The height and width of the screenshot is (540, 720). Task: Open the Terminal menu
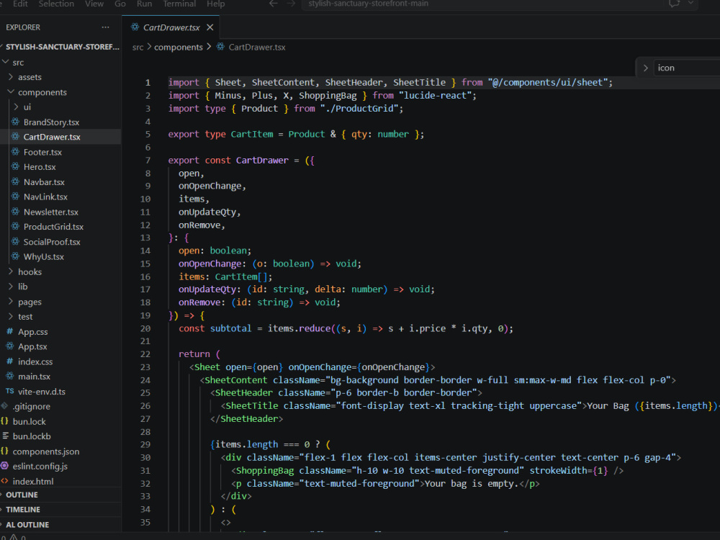coord(179,4)
